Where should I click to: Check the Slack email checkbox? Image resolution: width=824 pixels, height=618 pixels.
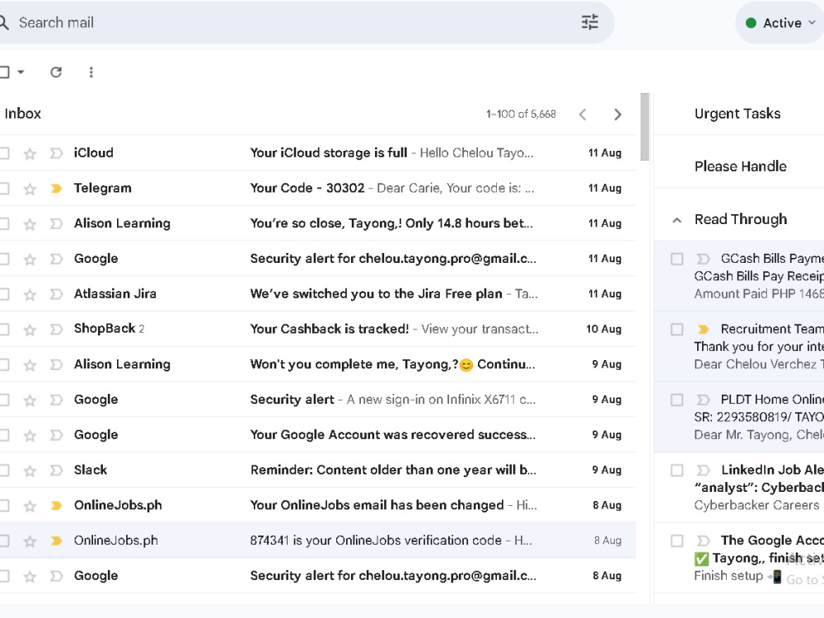coord(4,471)
